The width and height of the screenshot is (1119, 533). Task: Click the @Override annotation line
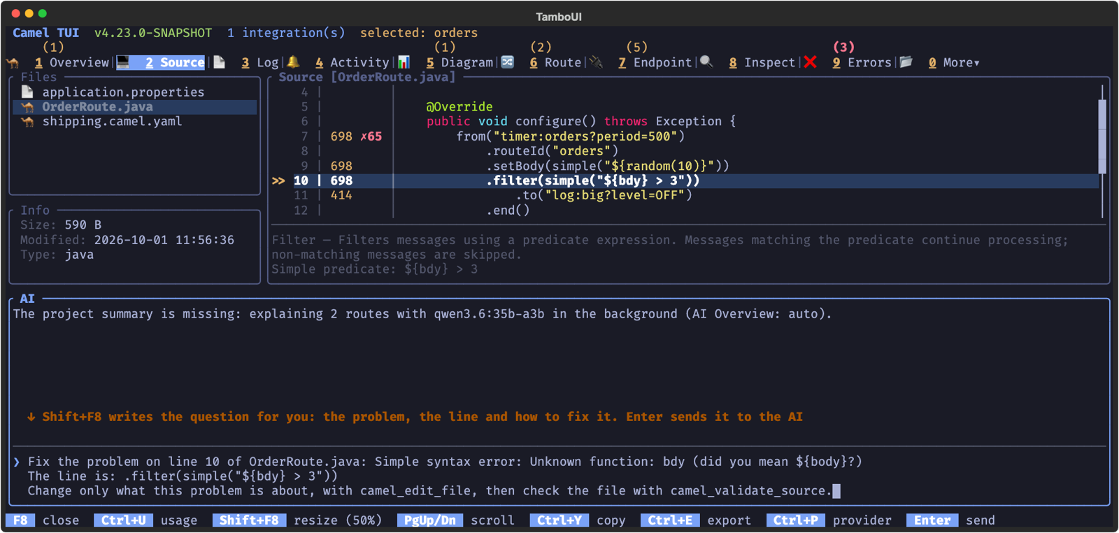coord(459,107)
